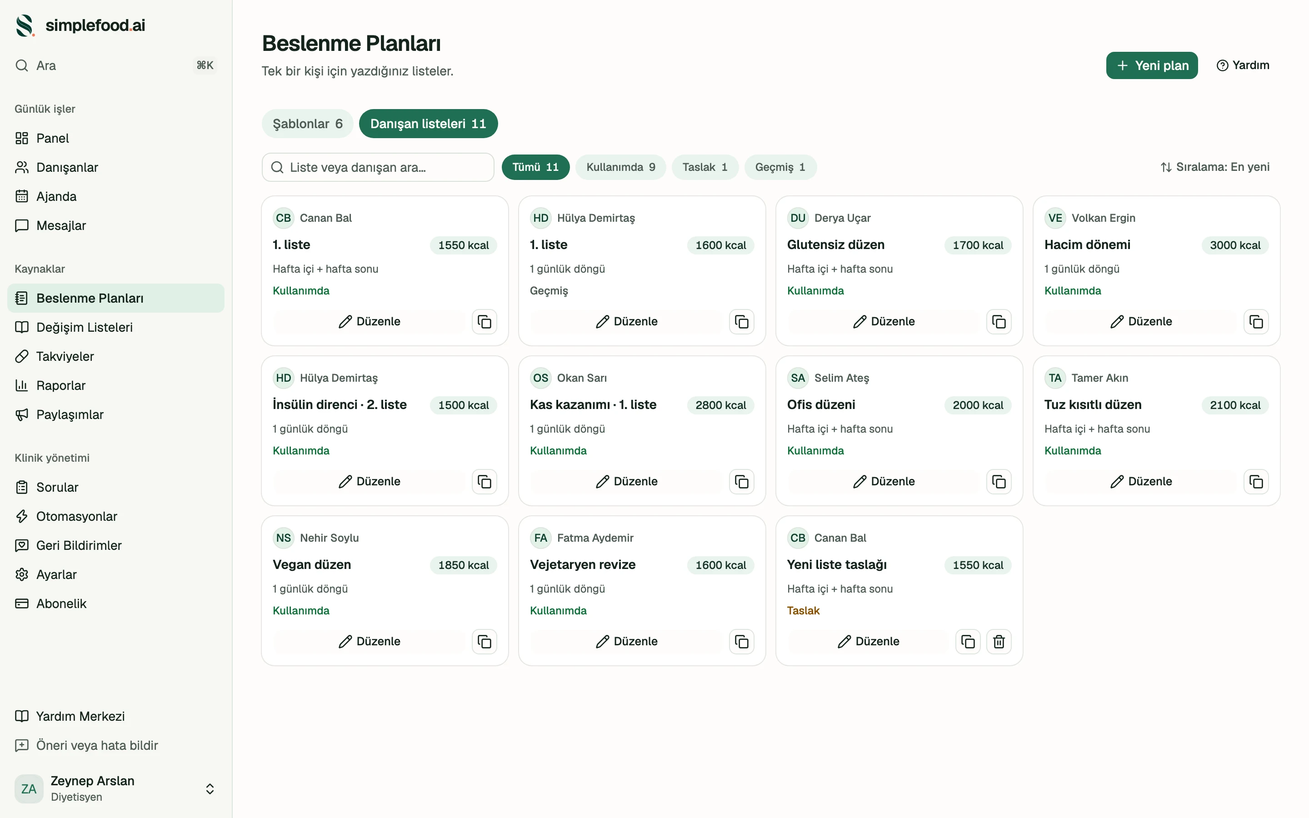Open Raporlar reports page
The width and height of the screenshot is (1309, 818).
click(116, 386)
